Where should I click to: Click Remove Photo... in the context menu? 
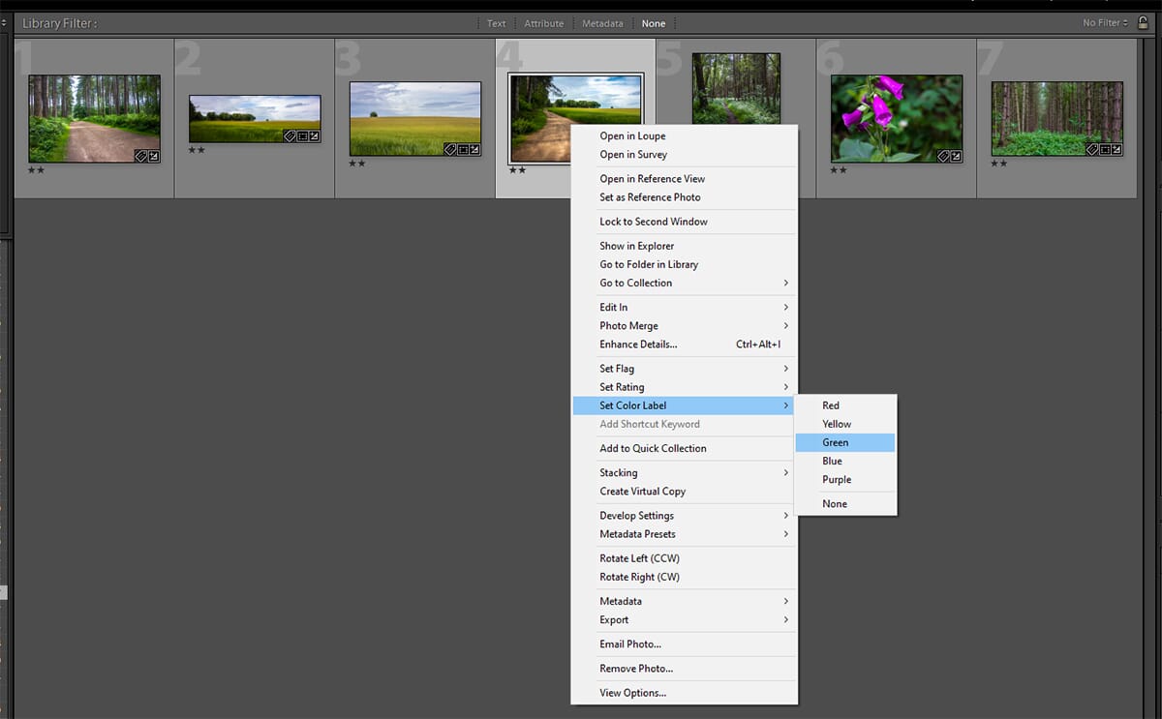coord(635,669)
